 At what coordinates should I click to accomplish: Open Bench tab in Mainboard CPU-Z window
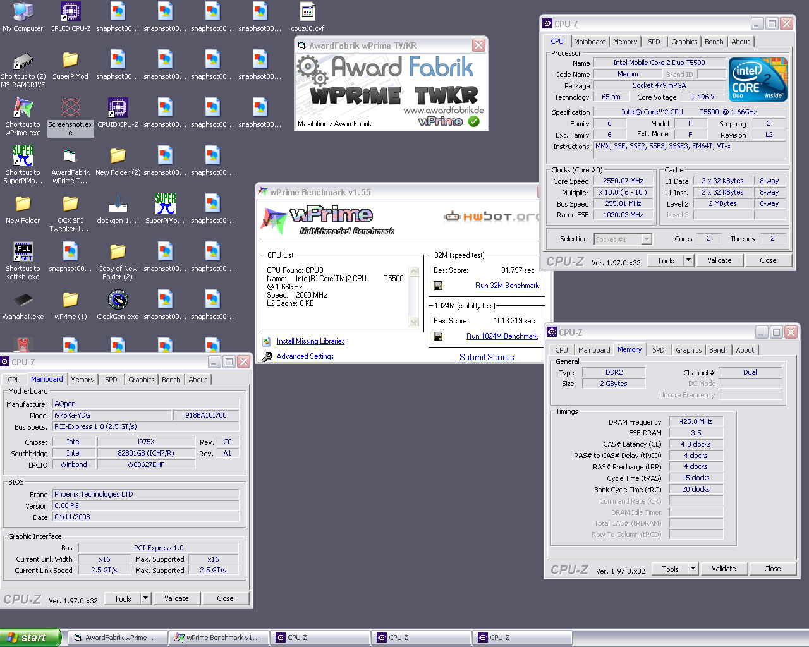[x=171, y=380]
